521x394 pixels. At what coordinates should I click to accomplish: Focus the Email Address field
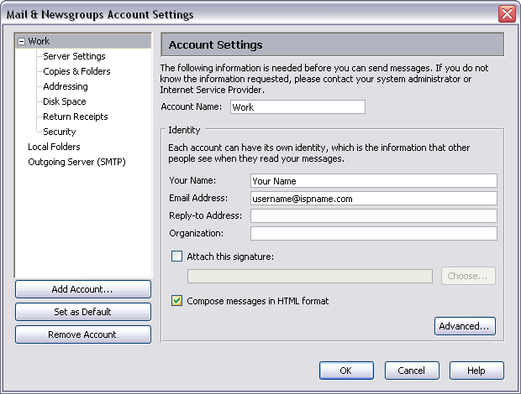click(x=373, y=199)
